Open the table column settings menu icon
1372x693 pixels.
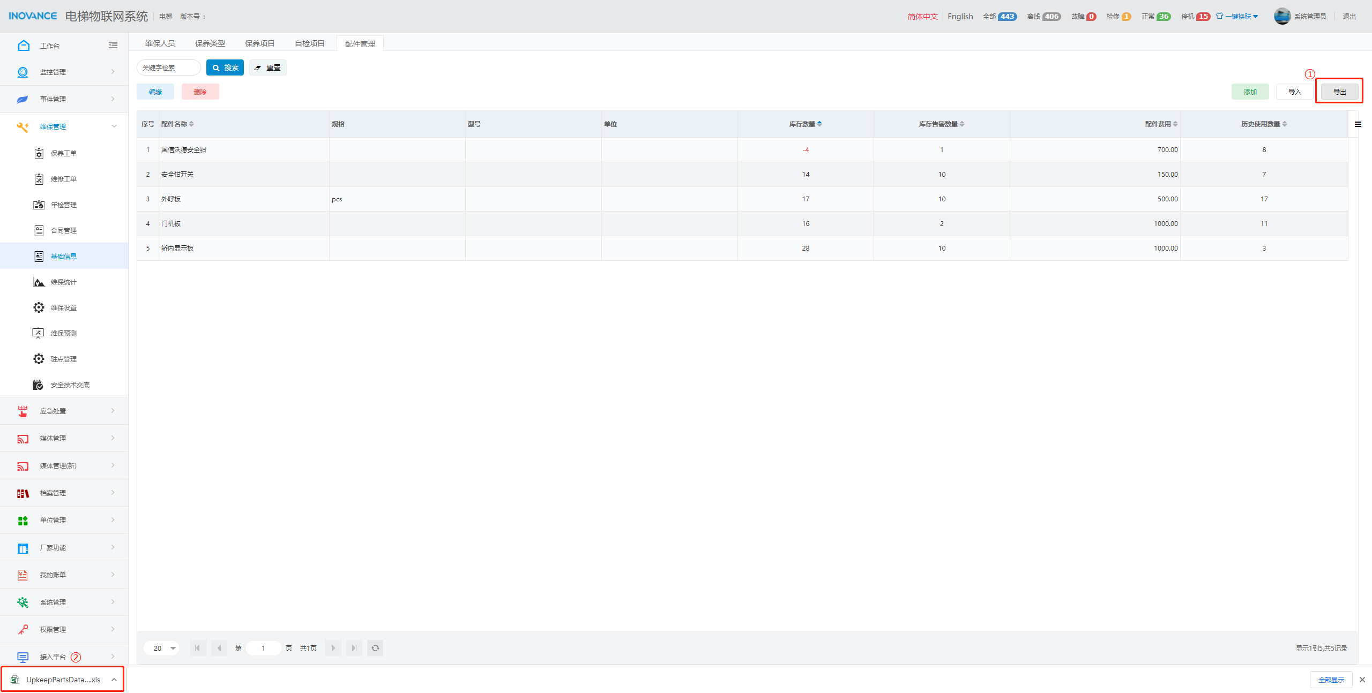[1358, 124]
